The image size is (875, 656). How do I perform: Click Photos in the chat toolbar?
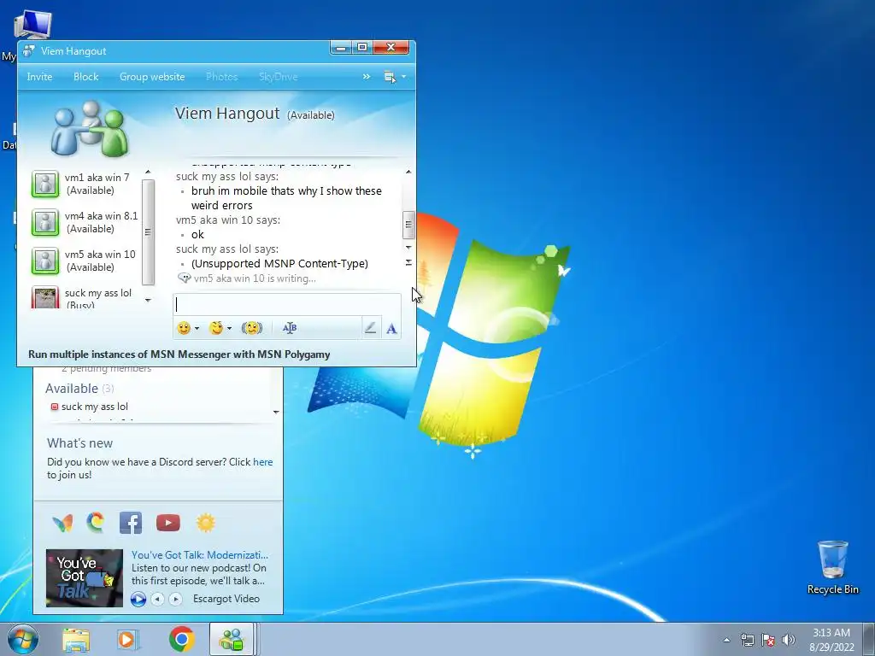click(x=221, y=77)
